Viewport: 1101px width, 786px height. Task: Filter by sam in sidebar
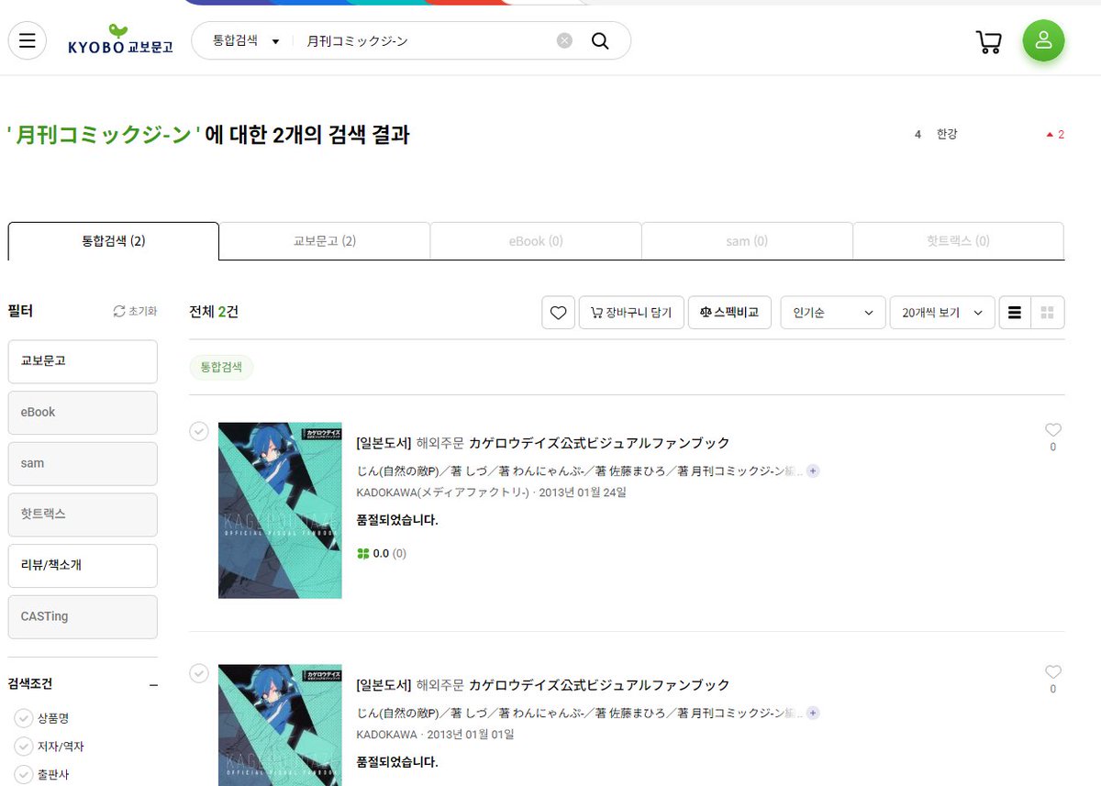83,464
